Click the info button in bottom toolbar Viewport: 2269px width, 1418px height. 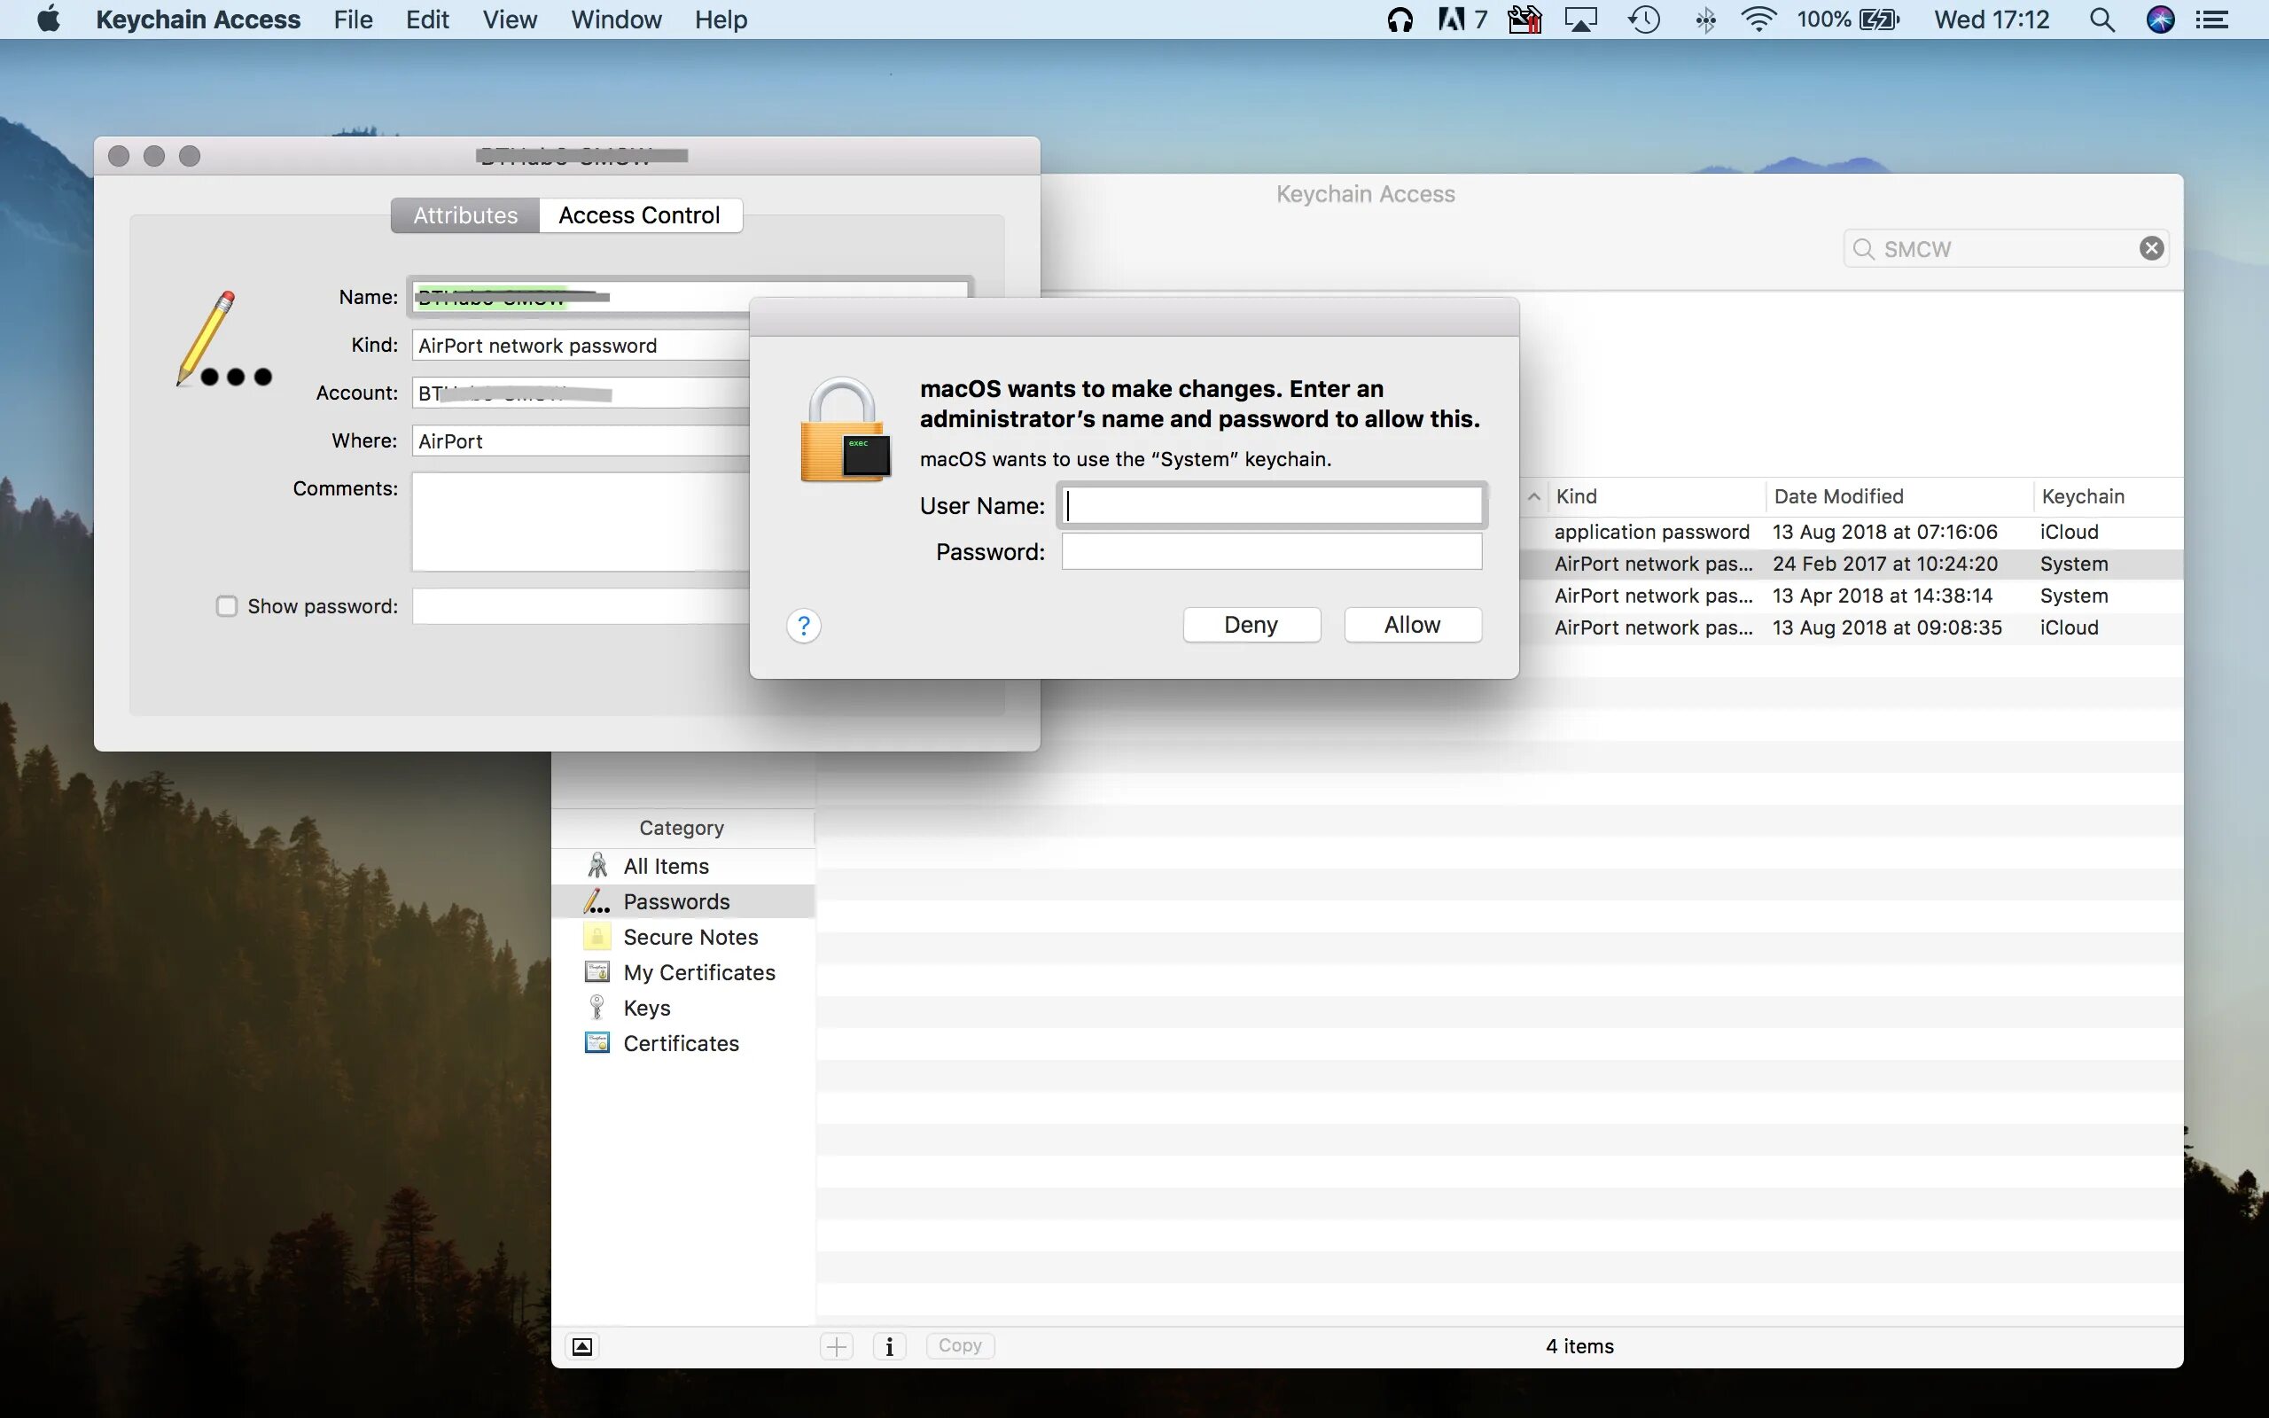point(889,1346)
